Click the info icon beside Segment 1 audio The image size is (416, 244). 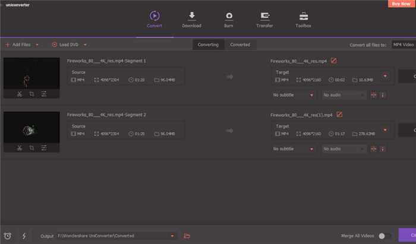[383, 94]
